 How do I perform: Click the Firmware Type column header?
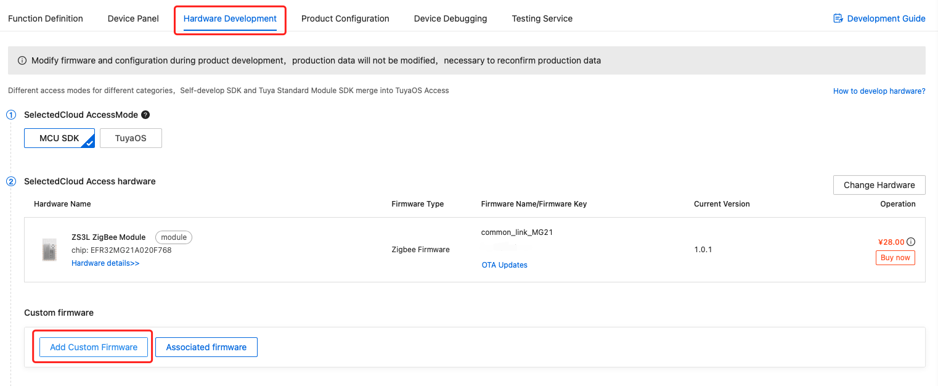click(x=417, y=204)
